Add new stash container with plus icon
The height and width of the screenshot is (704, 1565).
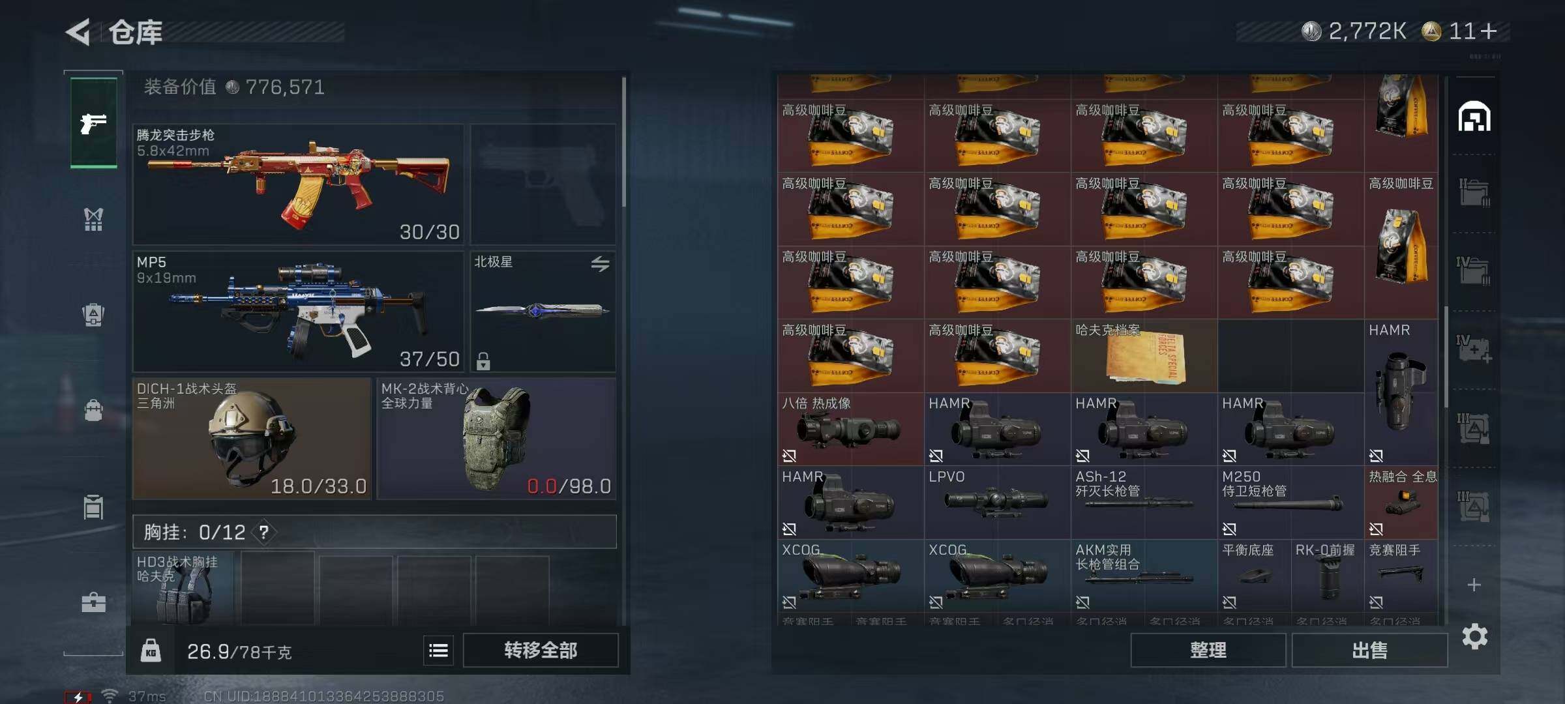[x=1474, y=585]
